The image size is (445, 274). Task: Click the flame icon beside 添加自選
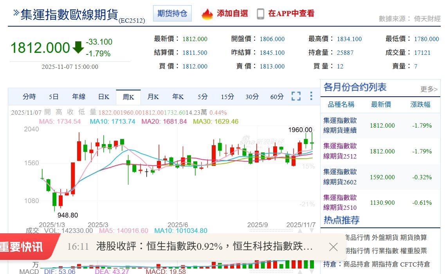coord(207,14)
